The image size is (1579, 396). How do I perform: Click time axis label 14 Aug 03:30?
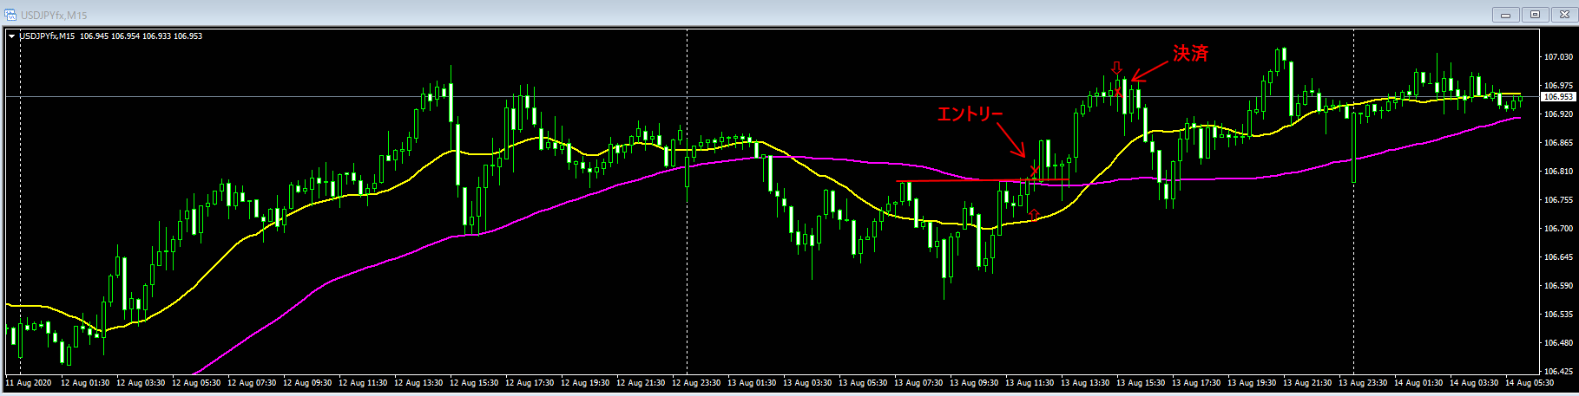(1474, 383)
